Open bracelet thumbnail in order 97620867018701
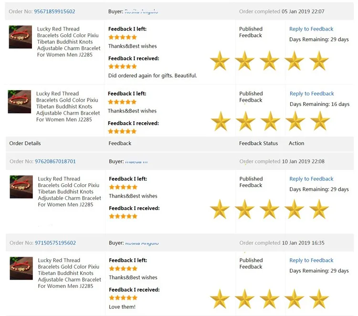The height and width of the screenshot is (316, 358). pyautogui.click(x=21, y=187)
